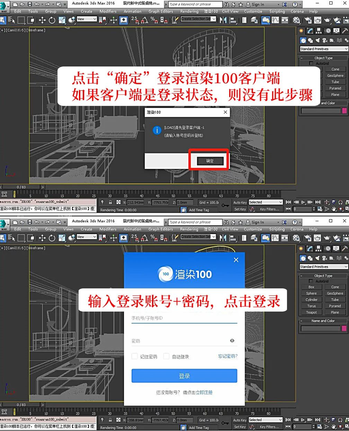Click Align tool icon in login-form window

click(233, 238)
